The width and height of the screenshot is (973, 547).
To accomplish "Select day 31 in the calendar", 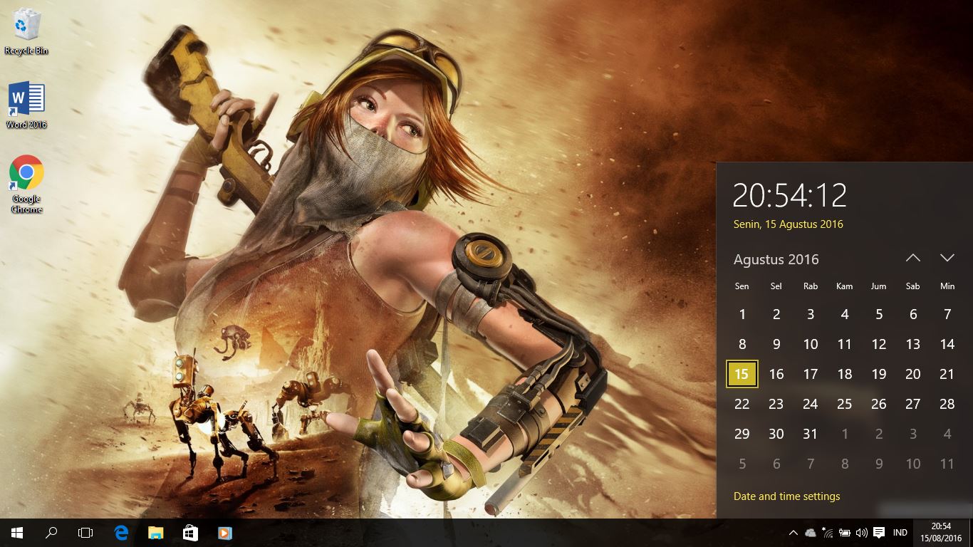I will (x=810, y=434).
